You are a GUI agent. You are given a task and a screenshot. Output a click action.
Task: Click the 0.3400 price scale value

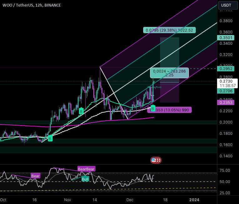click(x=226, y=43)
